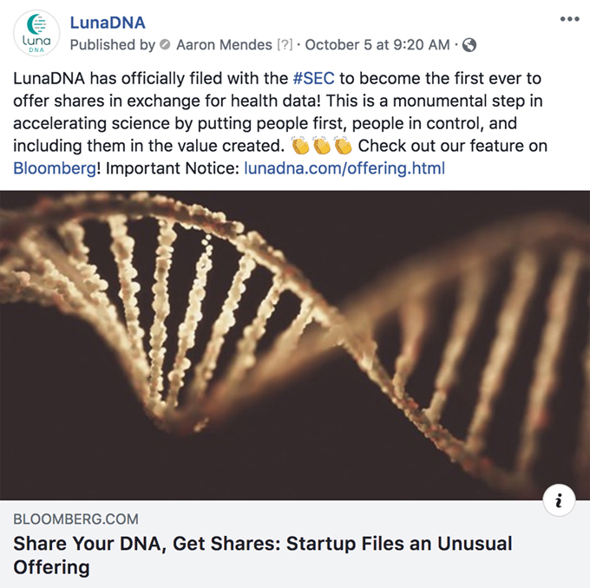This screenshot has width=590, height=588.
Task: Open the post options three-dot menu
Action: click(568, 19)
